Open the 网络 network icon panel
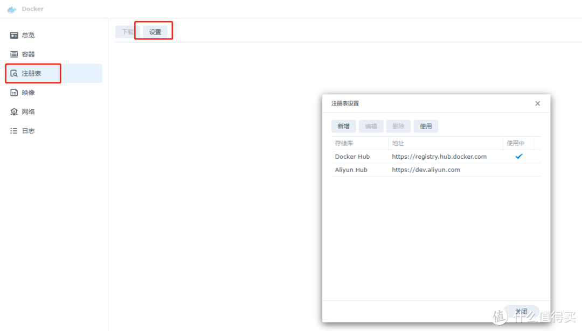Image resolution: width=582 pixels, height=331 pixels. click(14, 111)
